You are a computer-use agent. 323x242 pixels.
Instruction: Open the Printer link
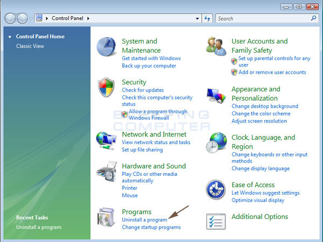129,188
